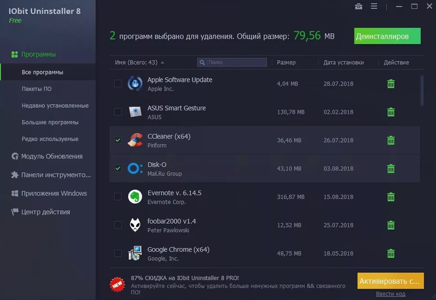Click the vertical scrollbar of program list
The height and width of the screenshot is (300, 436).
(x=422, y=90)
